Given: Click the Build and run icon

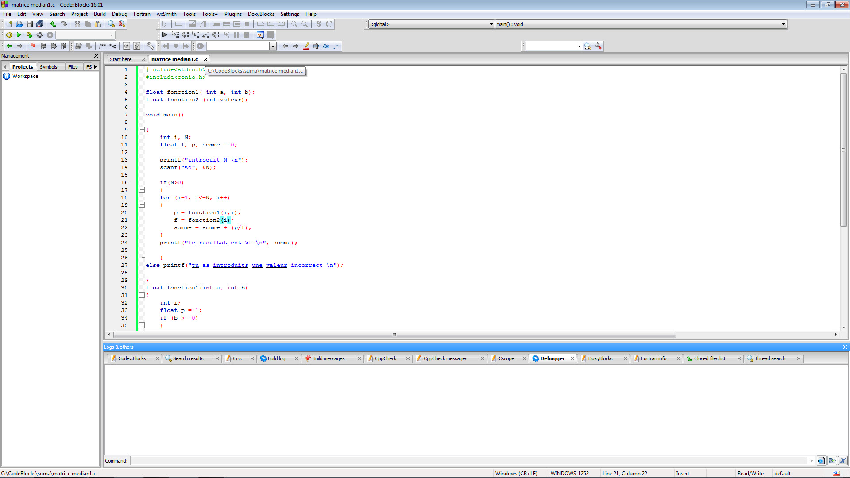Looking at the screenshot, I should (x=30, y=35).
